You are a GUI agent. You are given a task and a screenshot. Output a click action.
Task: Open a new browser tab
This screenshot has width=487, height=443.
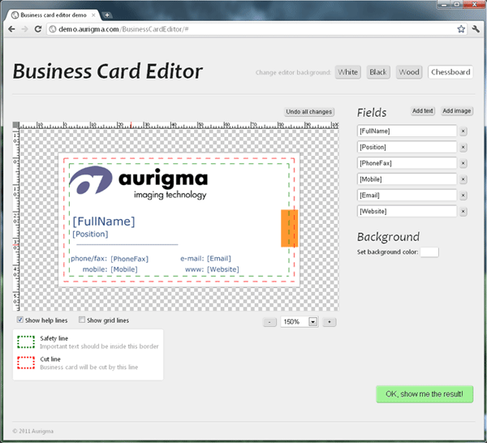pos(107,15)
